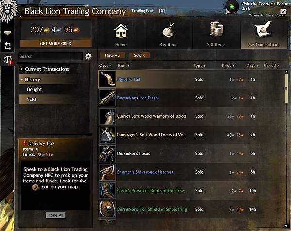Click the Shaman's Shiverpeak Hatchet icon
The width and height of the screenshot is (291, 231).
click(x=108, y=172)
